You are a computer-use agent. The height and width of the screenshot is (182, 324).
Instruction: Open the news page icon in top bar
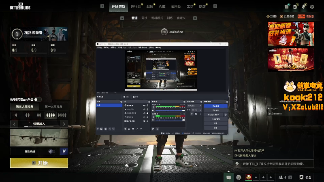[x=295, y=7]
